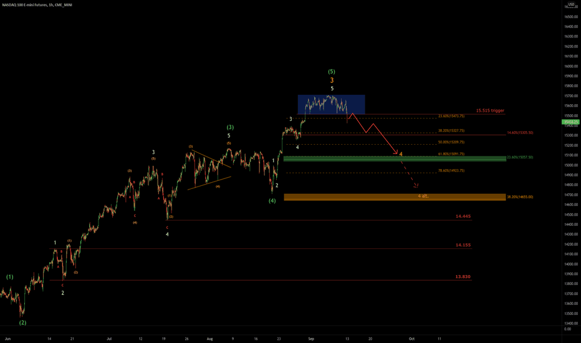Screen dimensions: 581x343
Task: Select the '15.515 trigger' red text label
Action: click(490, 110)
